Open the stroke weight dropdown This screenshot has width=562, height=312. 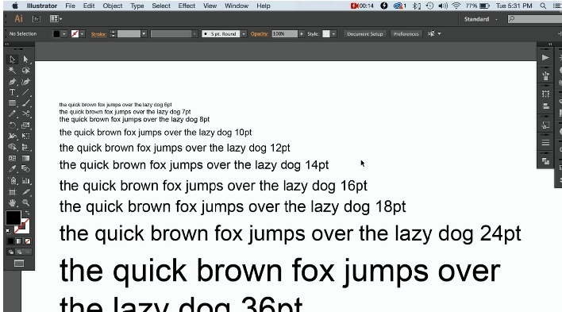coord(144,34)
